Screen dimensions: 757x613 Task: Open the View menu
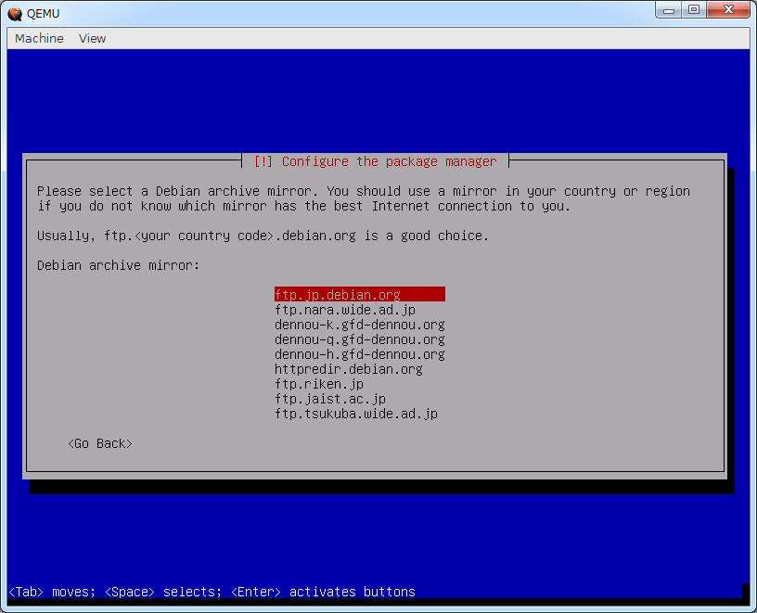tap(92, 39)
